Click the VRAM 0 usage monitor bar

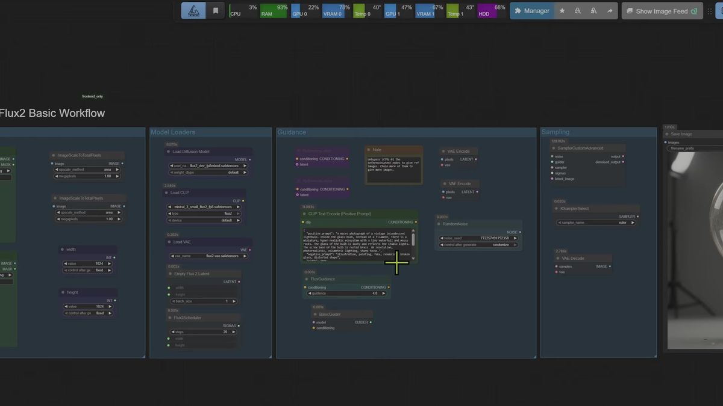click(337, 11)
